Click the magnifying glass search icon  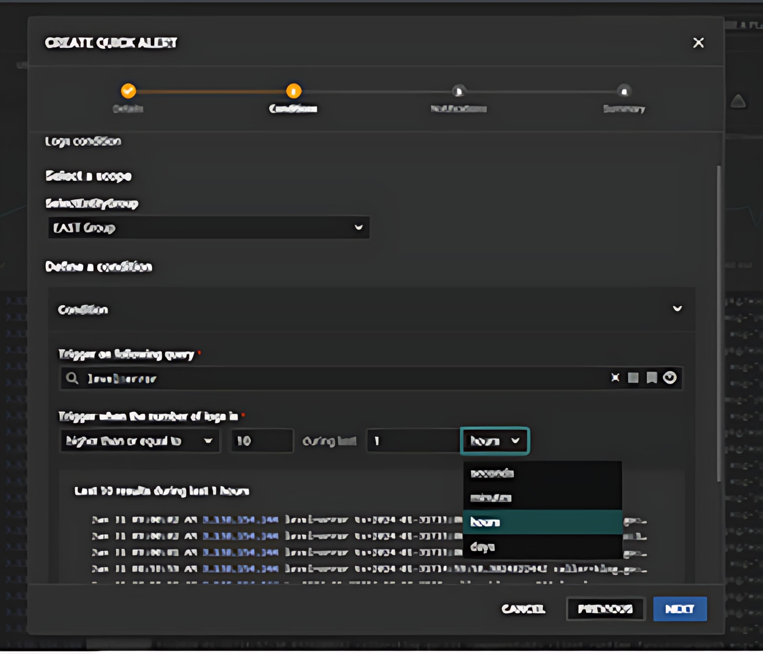tap(72, 378)
